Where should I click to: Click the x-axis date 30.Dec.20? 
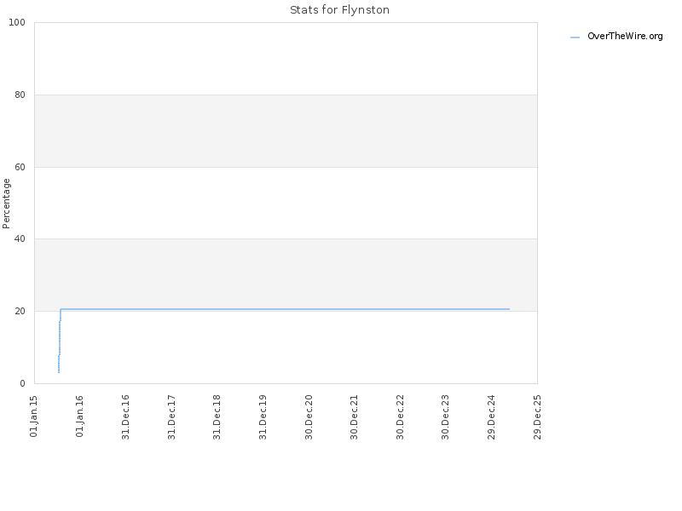309,417
